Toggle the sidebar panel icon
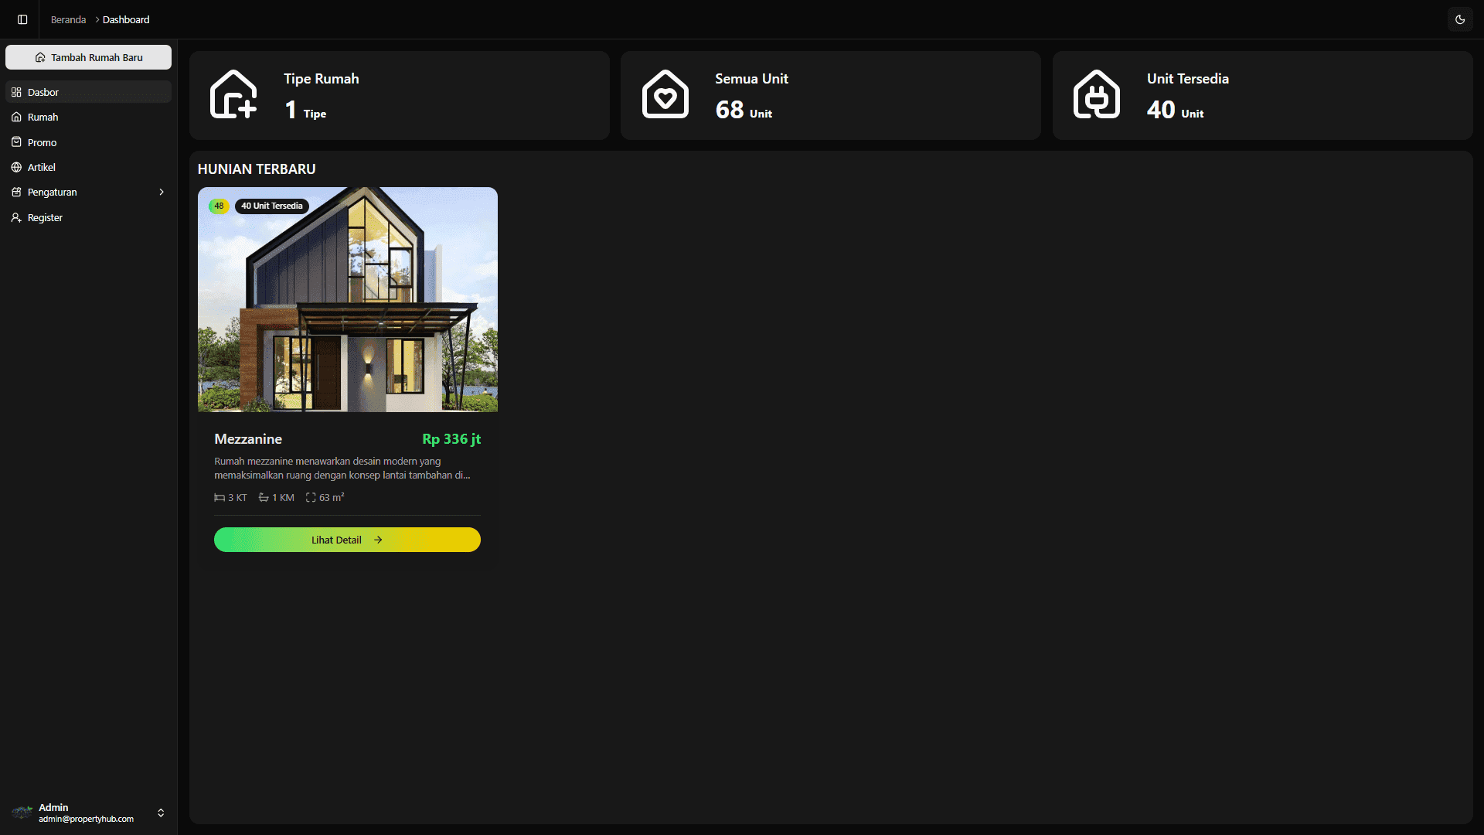 click(x=22, y=19)
